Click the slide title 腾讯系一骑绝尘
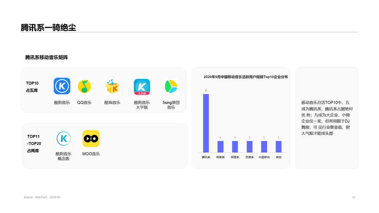This screenshot has height=213, width=379. point(48,28)
